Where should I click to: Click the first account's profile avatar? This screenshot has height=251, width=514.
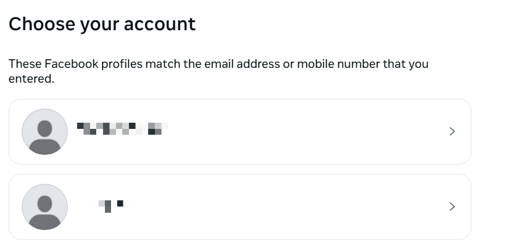pos(44,131)
